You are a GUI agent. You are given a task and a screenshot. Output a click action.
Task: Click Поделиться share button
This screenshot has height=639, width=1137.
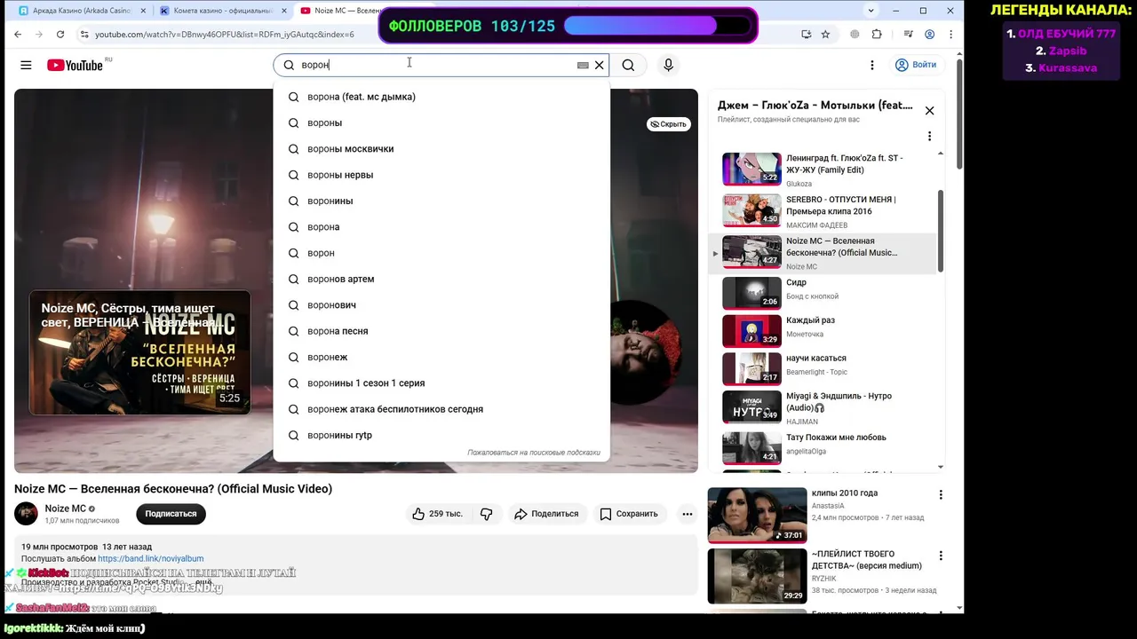(546, 514)
